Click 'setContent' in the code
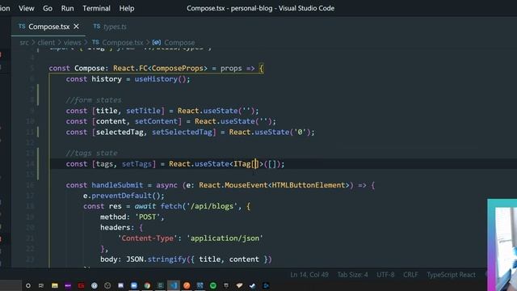The image size is (517, 291). tap(156, 121)
